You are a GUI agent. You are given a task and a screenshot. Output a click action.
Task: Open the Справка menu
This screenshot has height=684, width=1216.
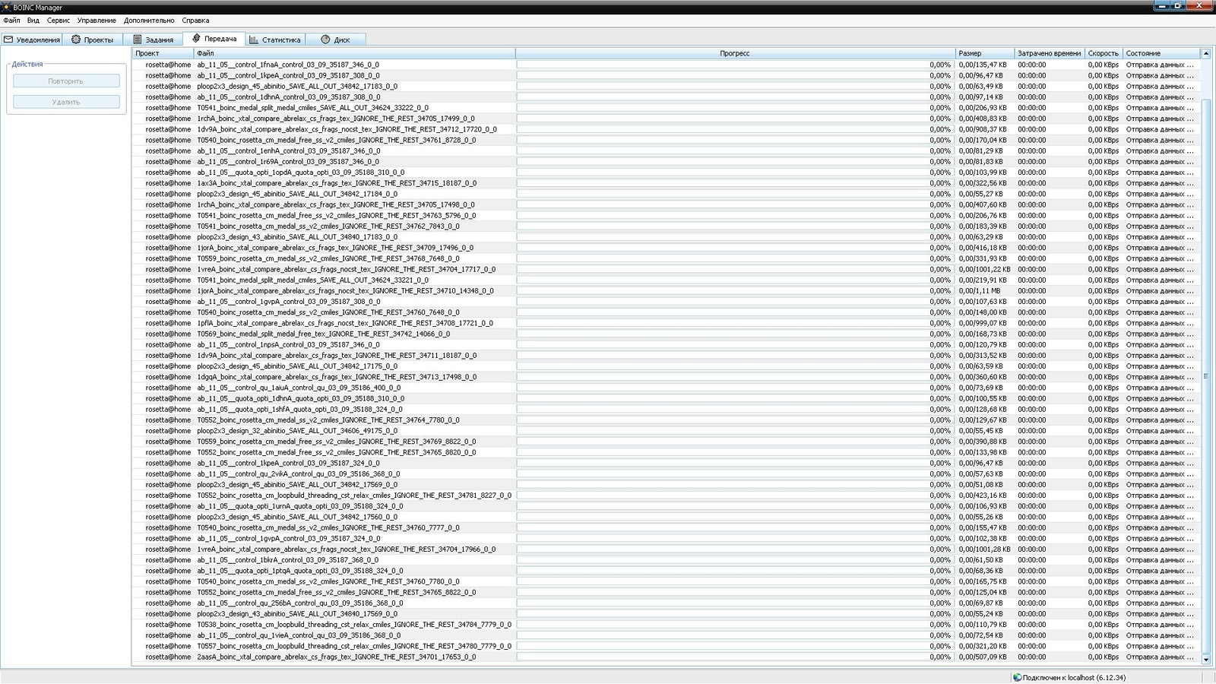[x=195, y=21]
